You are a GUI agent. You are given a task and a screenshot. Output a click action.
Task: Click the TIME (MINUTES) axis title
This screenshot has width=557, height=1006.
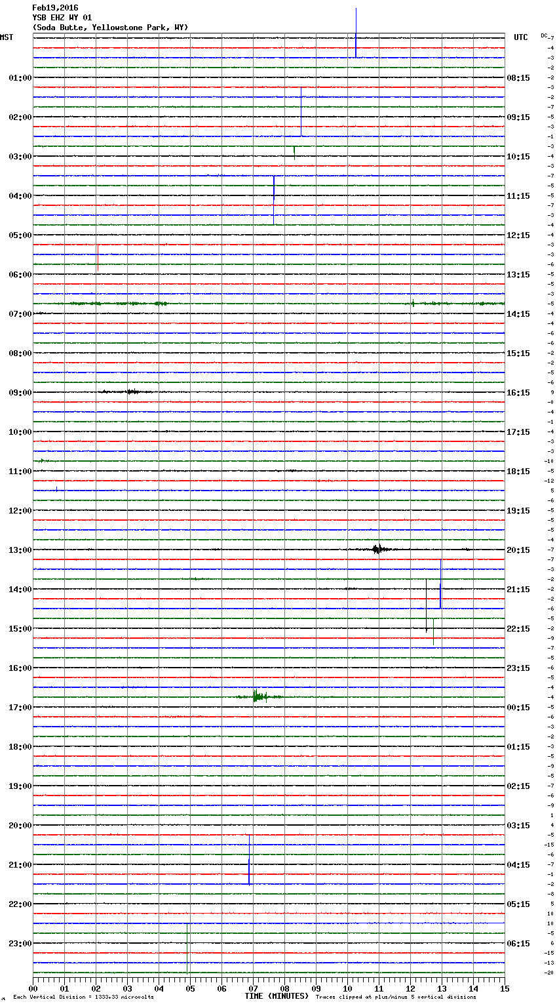pos(277,996)
